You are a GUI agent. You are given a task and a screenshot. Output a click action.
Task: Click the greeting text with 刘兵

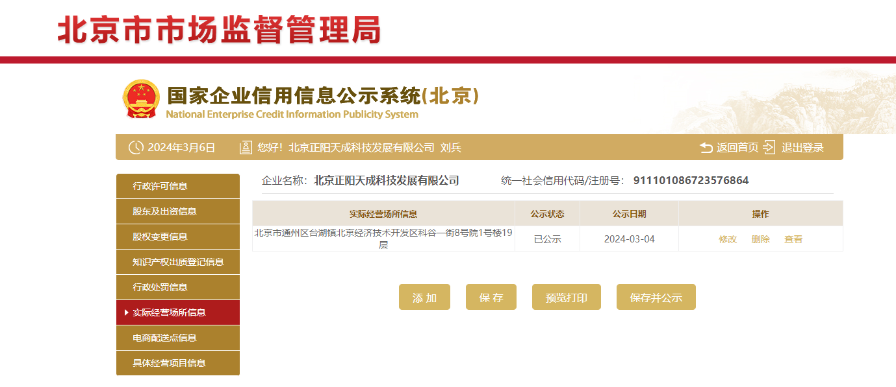point(359,148)
